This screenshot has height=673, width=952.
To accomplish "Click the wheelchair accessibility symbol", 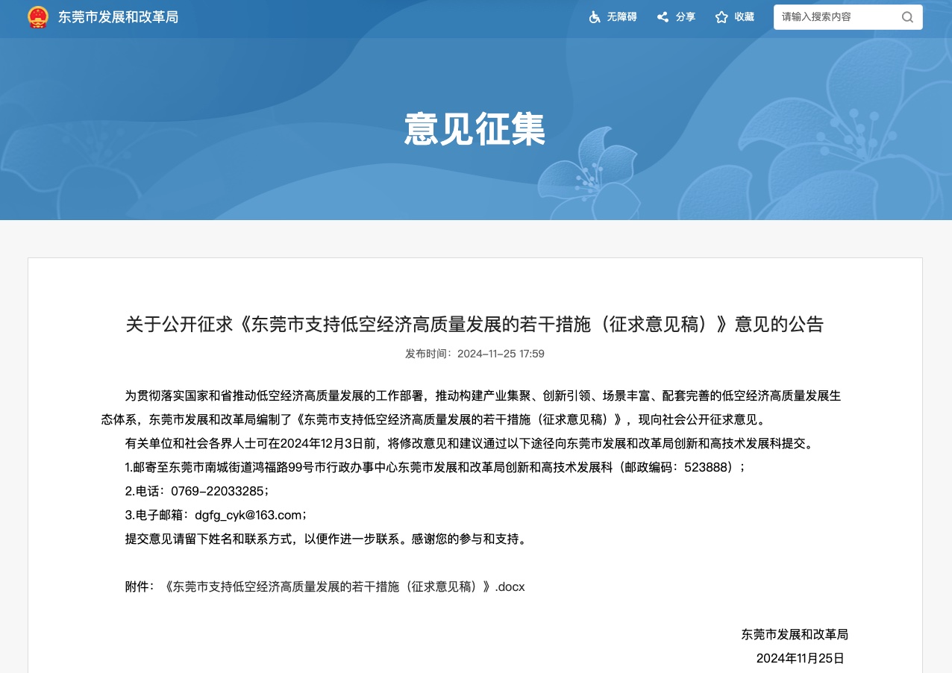I will [595, 16].
